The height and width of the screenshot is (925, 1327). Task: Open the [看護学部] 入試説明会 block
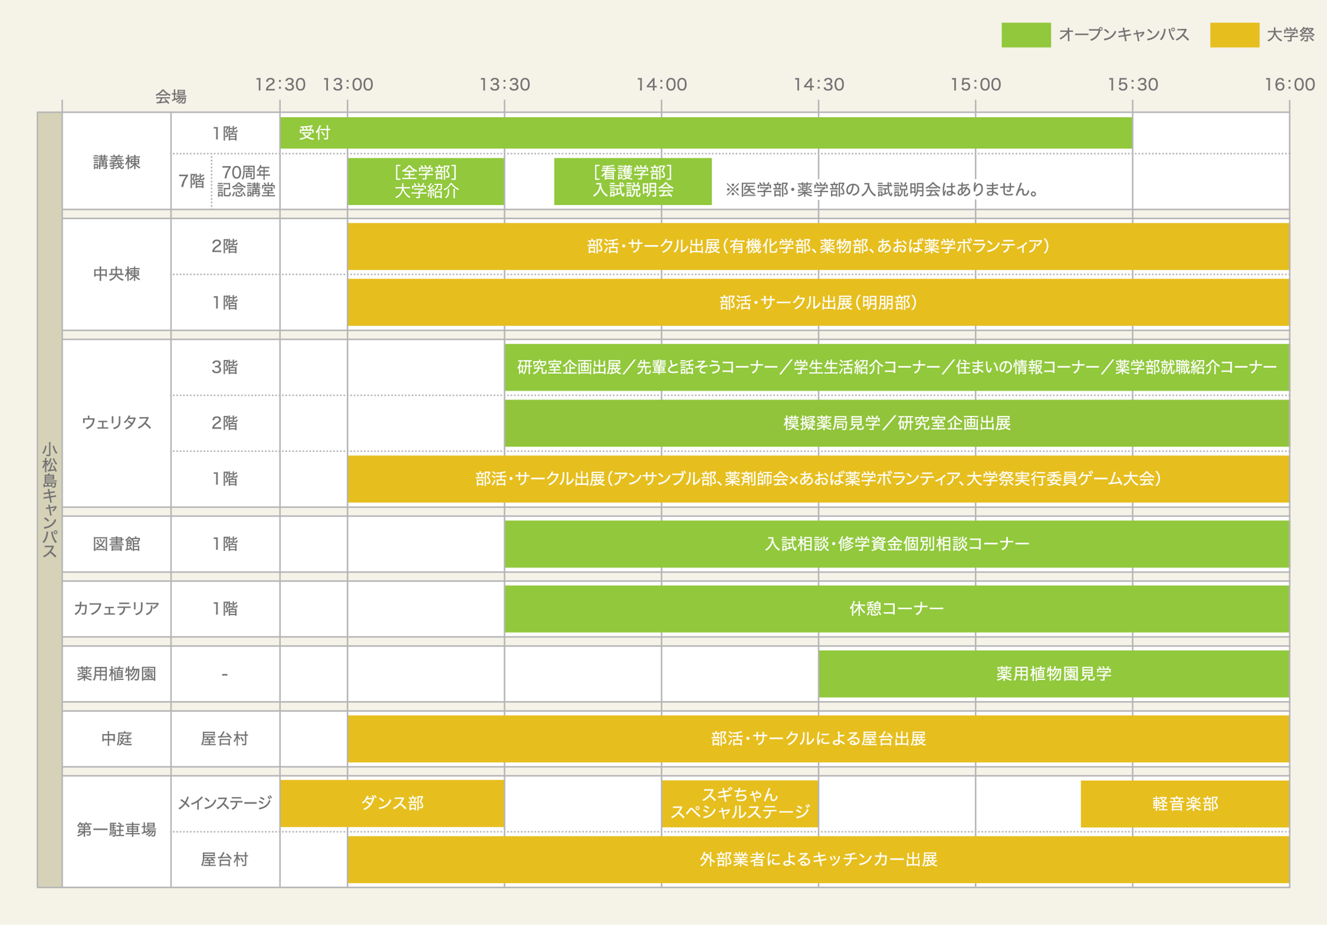[633, 181]
